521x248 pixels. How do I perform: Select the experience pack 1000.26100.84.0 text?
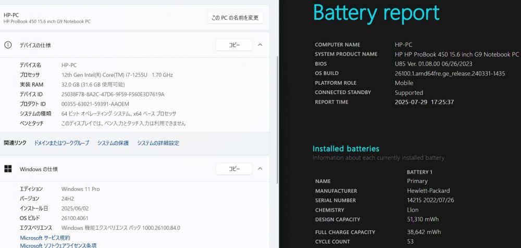click(121, 228)
